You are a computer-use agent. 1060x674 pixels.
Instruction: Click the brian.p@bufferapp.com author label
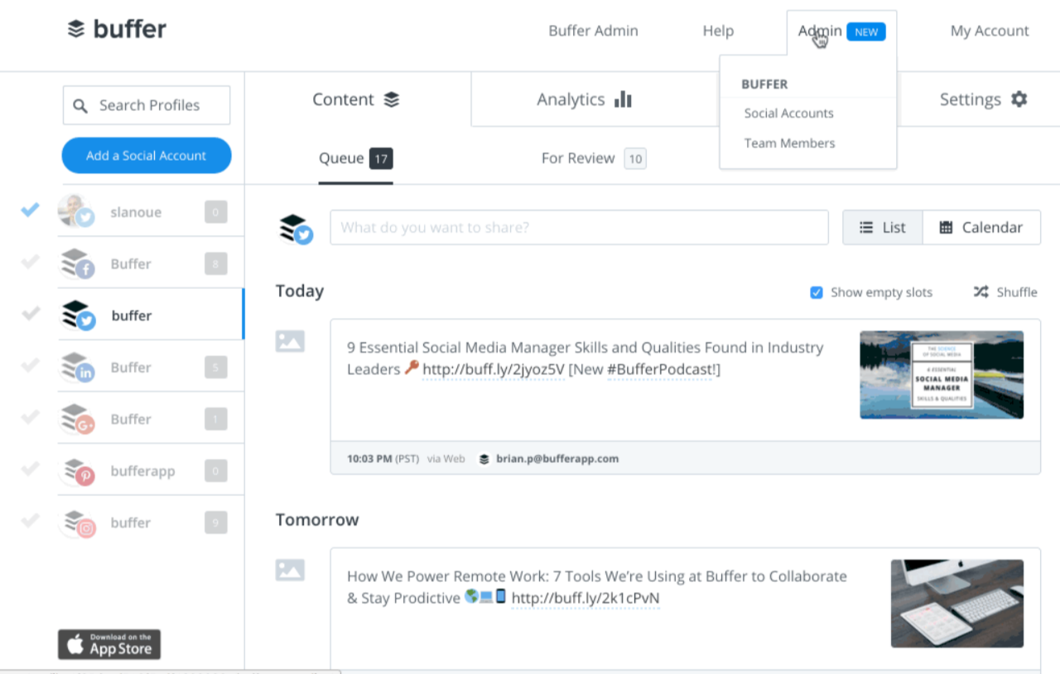[x=557, y=459]
